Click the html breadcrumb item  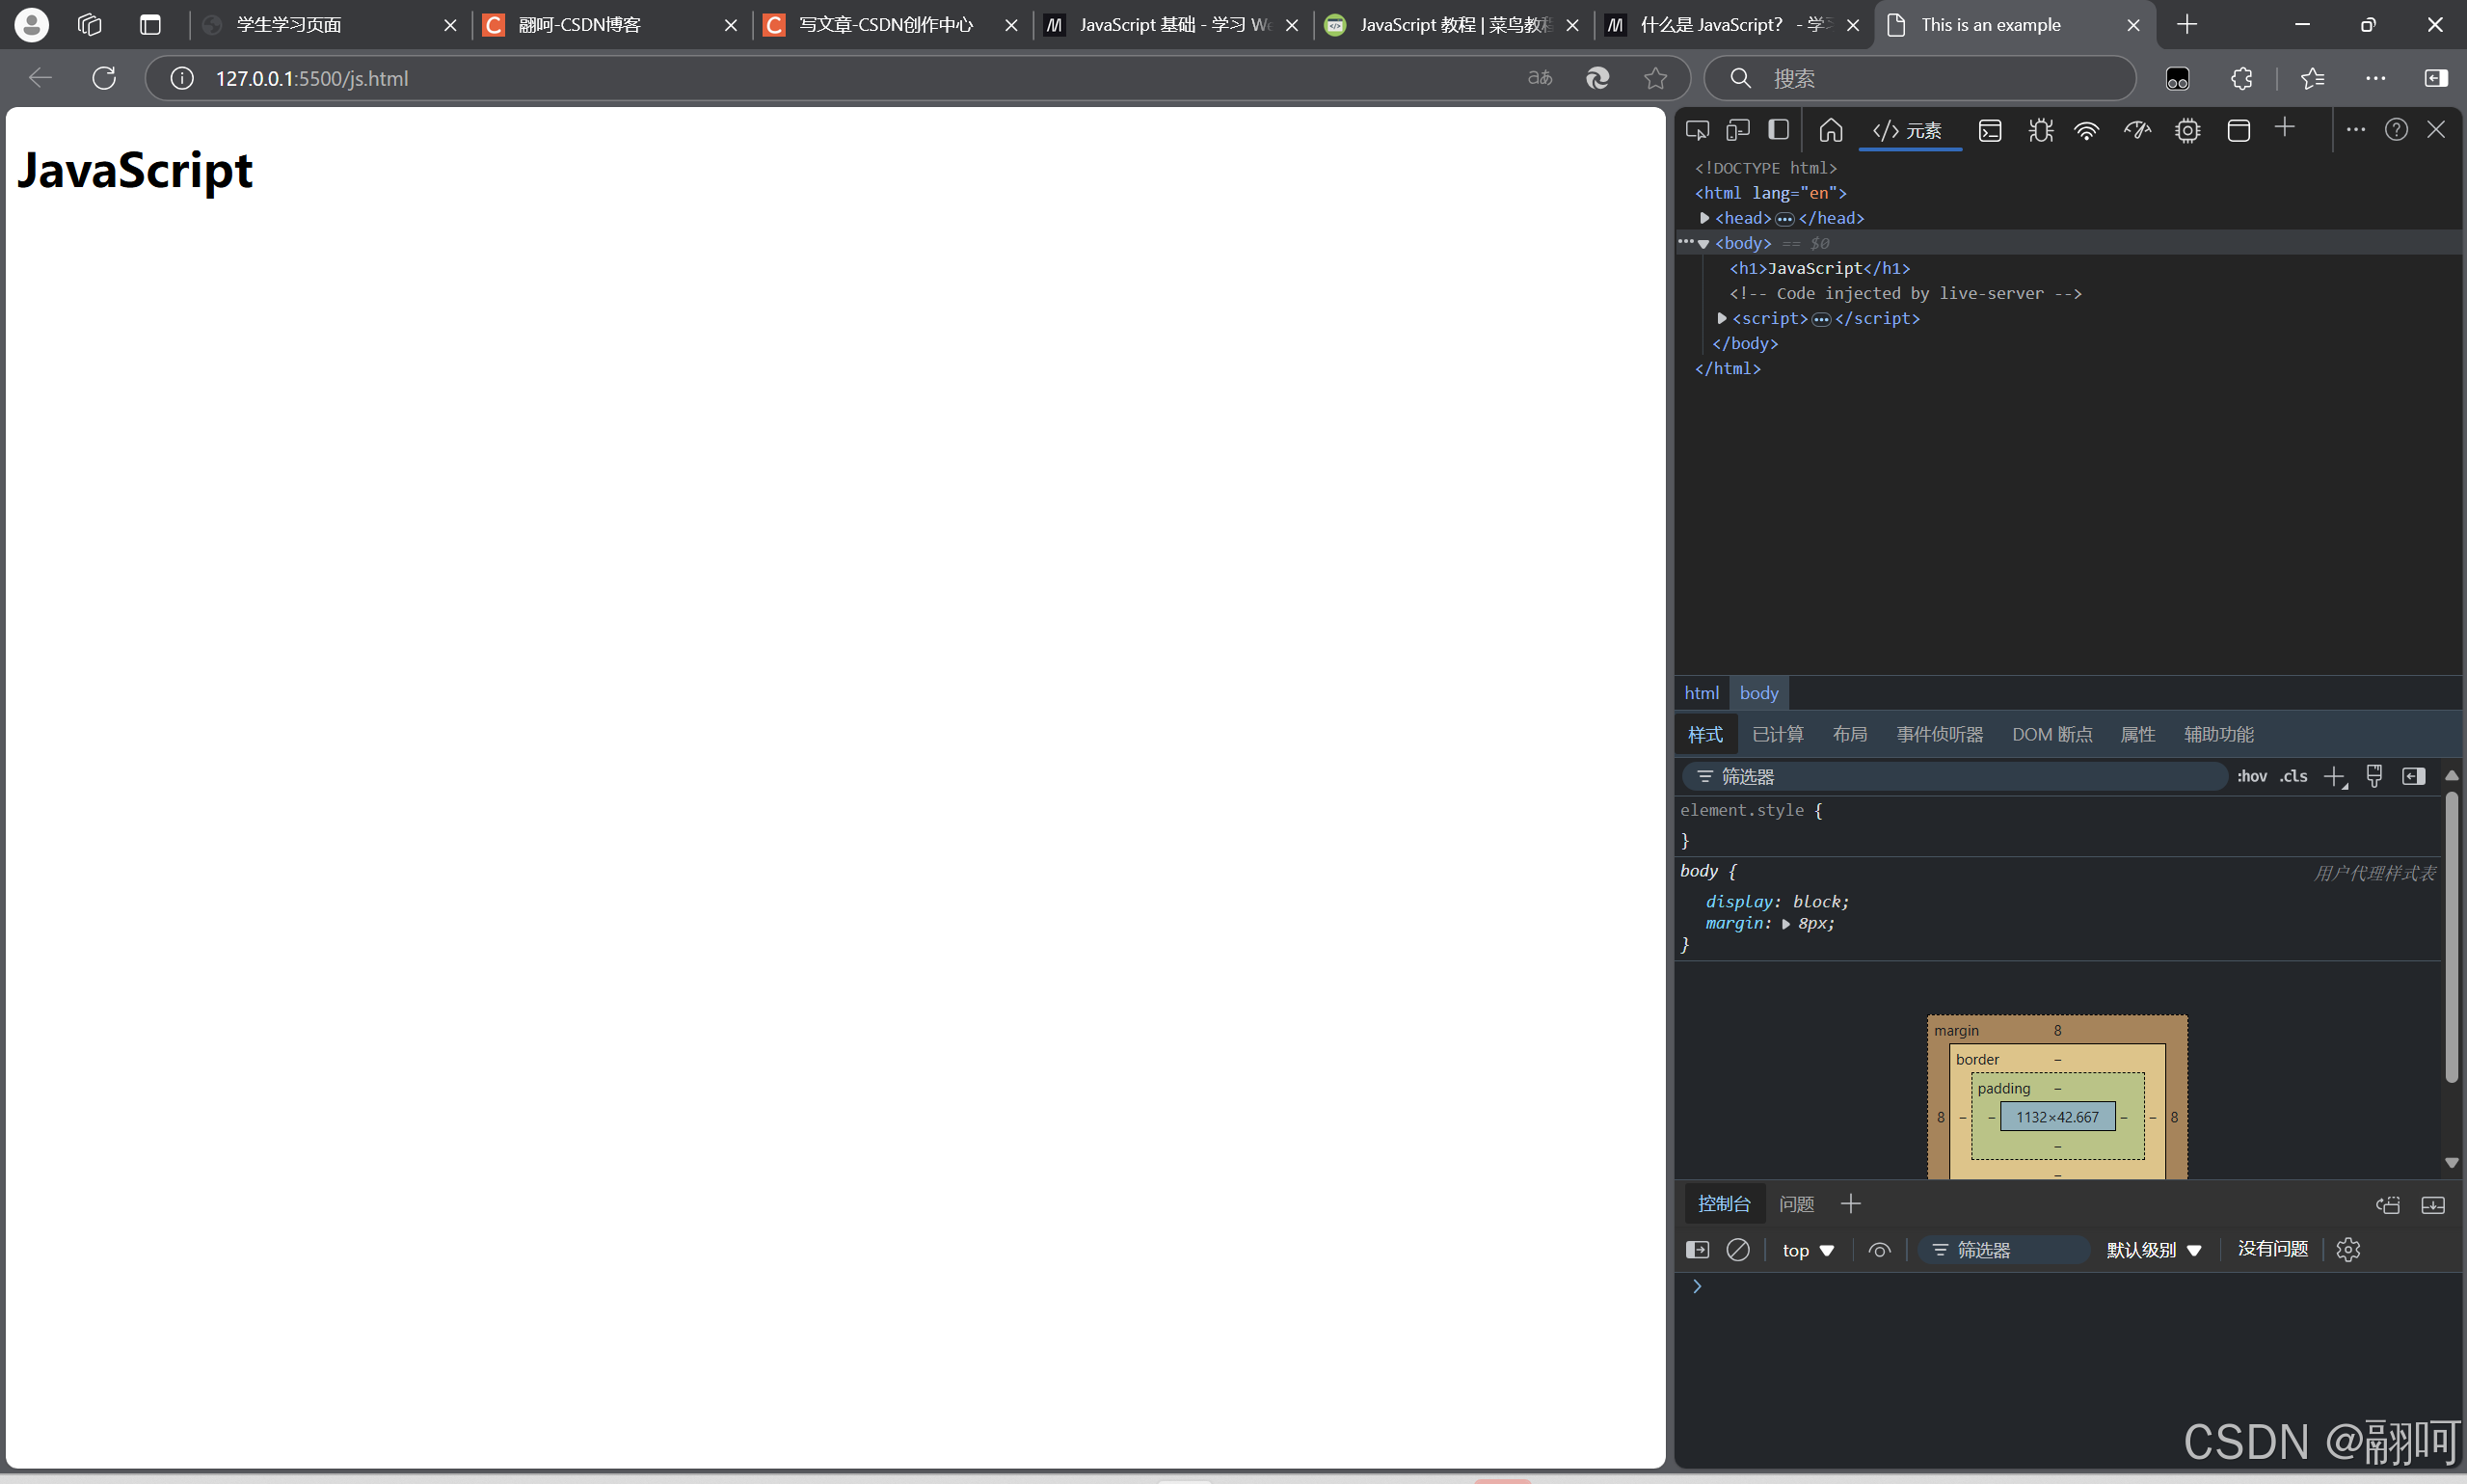1702,693
